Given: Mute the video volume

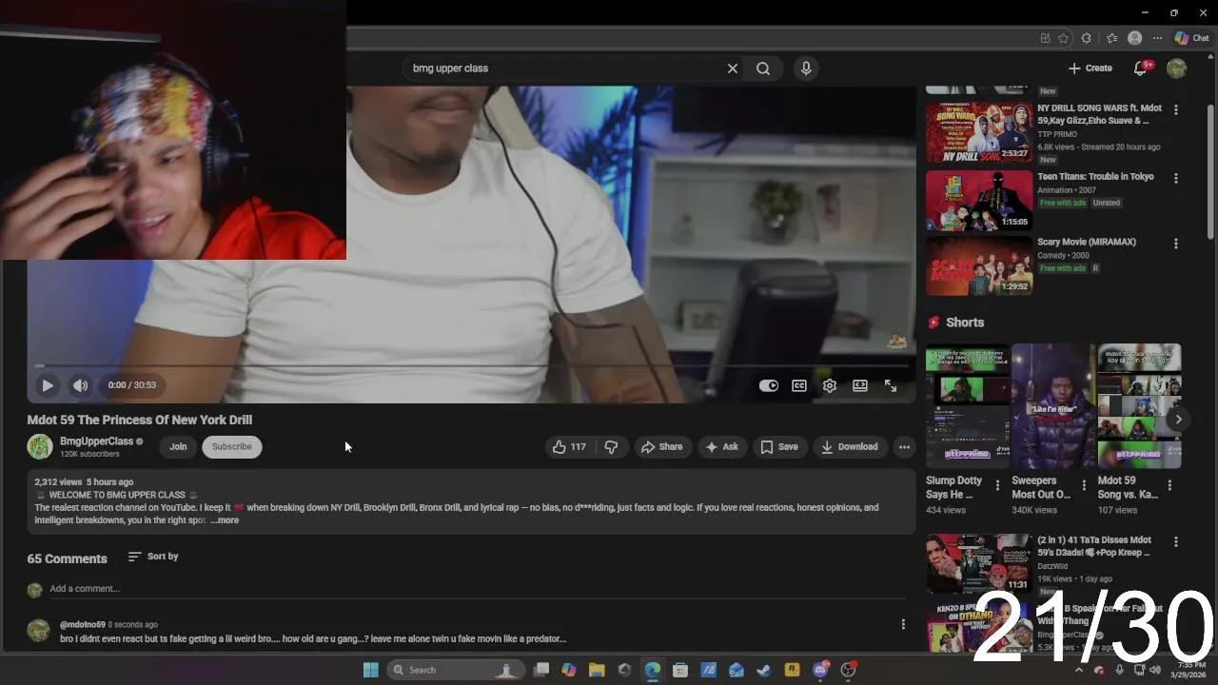Looking at the screenshot, I should (x=80, y=385).
